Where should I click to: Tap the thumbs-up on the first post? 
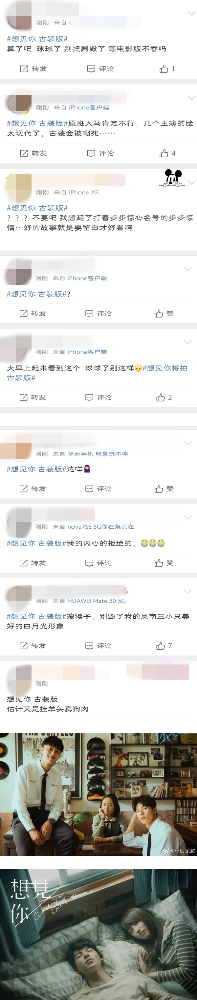(x=167, y=69)
